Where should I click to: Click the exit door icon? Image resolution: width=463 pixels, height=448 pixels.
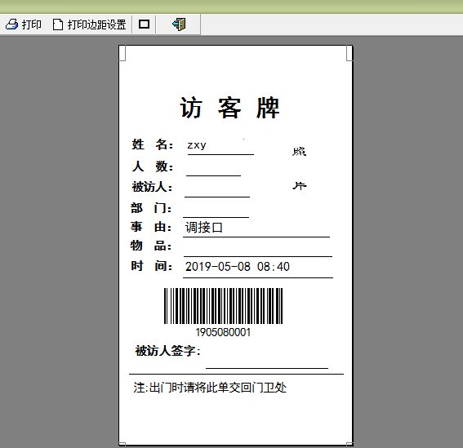(179, 24)
